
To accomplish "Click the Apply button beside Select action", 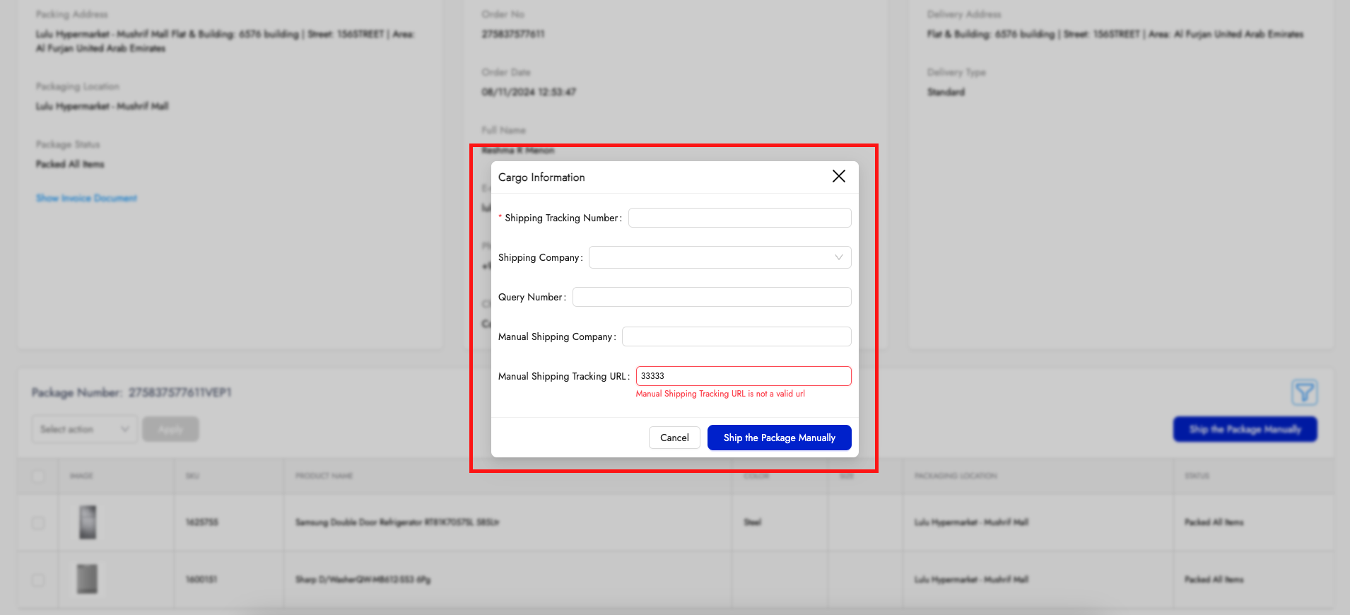I will 170,429.
